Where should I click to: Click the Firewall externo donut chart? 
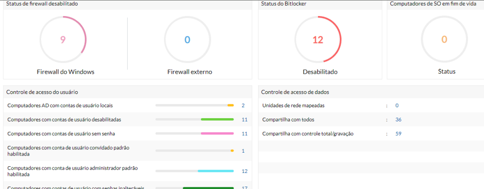coord(187,40)
